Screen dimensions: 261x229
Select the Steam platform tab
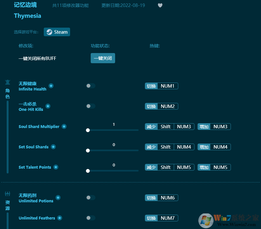[57, 32]
